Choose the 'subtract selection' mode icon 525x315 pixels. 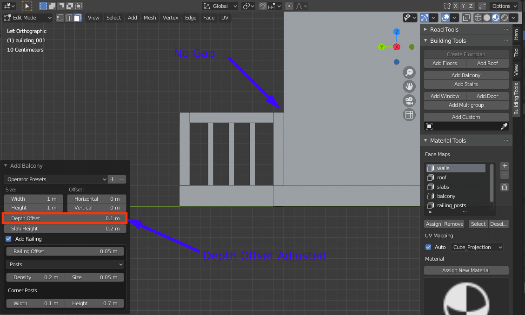[60, 6]
